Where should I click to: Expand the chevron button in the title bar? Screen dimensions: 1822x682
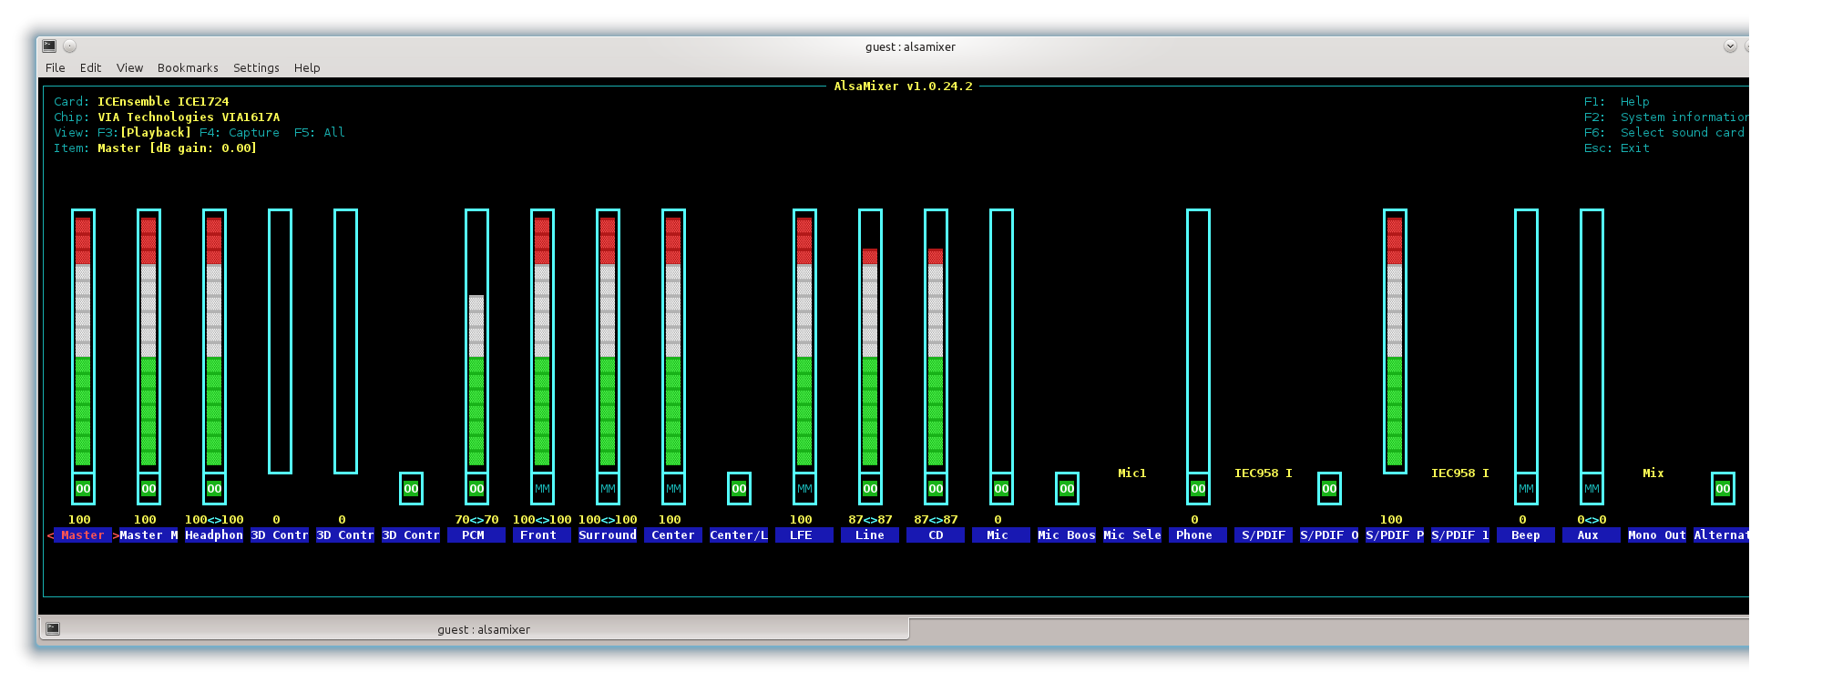[x=1730, y=46]
